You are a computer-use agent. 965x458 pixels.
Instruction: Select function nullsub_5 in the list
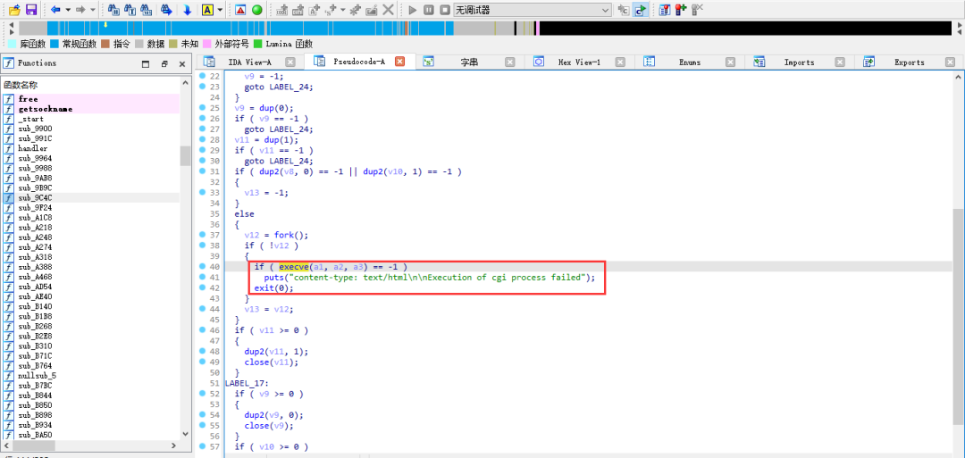click(91, 376)
